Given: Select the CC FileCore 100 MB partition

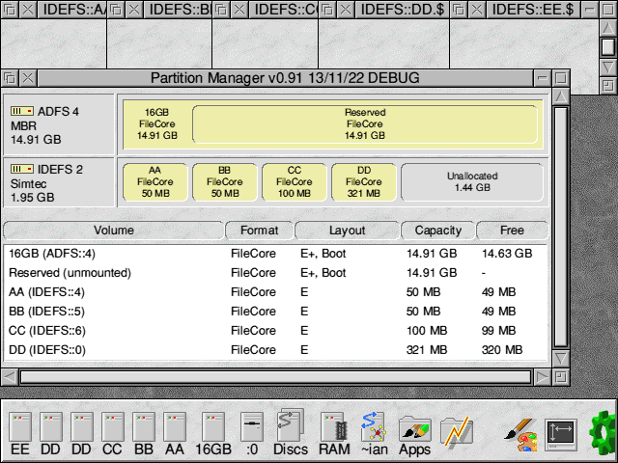Looking at the screenshot, I should coord(295,182).
